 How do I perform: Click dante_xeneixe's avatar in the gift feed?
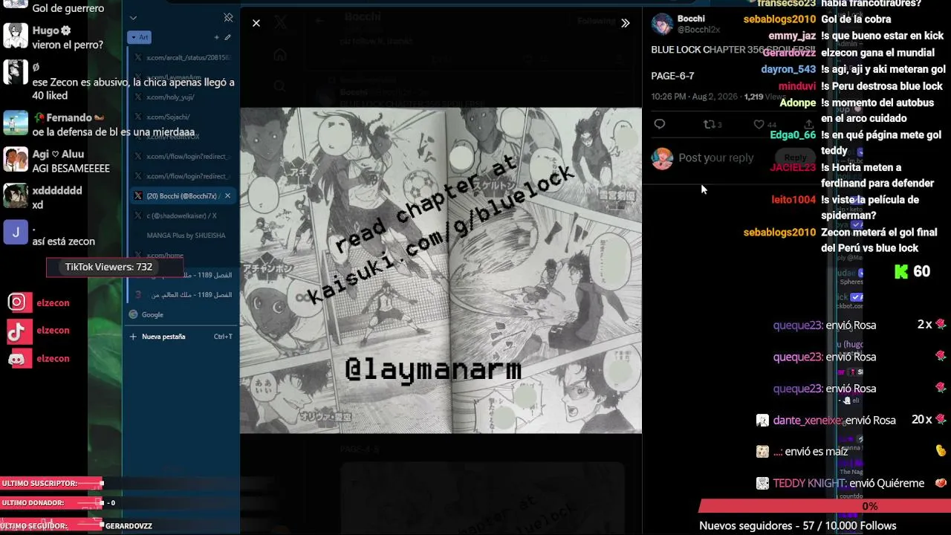[762, 421]
